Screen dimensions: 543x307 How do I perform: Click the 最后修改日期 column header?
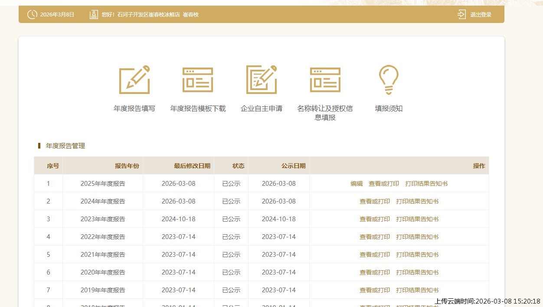tap(192, 166)
